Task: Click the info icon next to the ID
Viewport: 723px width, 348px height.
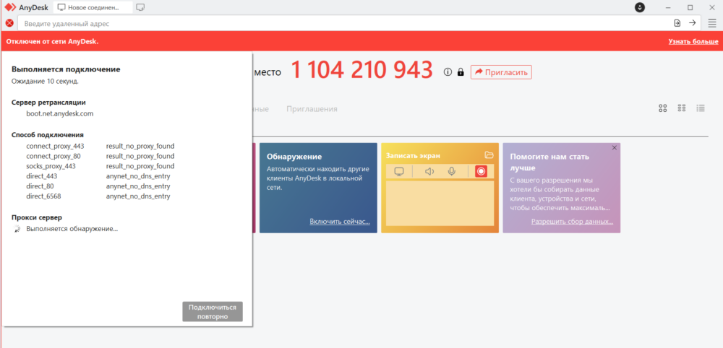Action: click(448, 71)
